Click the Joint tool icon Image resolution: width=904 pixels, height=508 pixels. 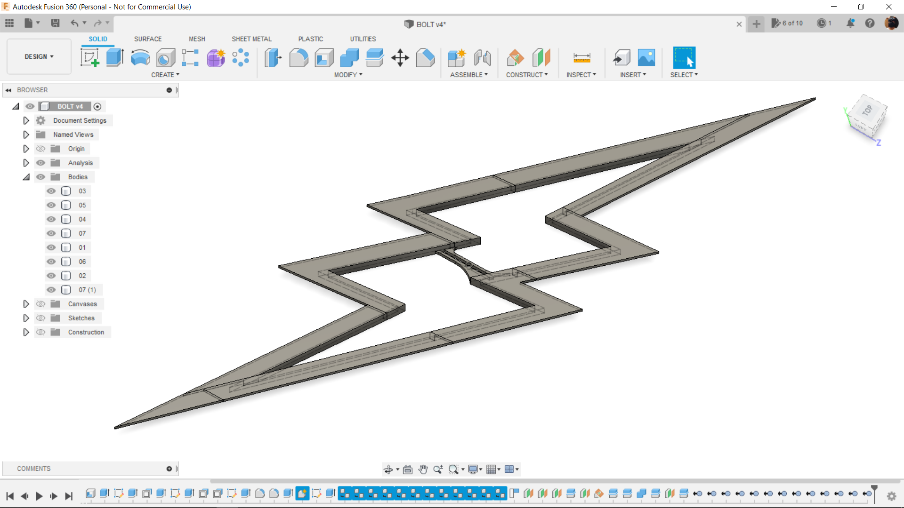(x=483, y=58)
